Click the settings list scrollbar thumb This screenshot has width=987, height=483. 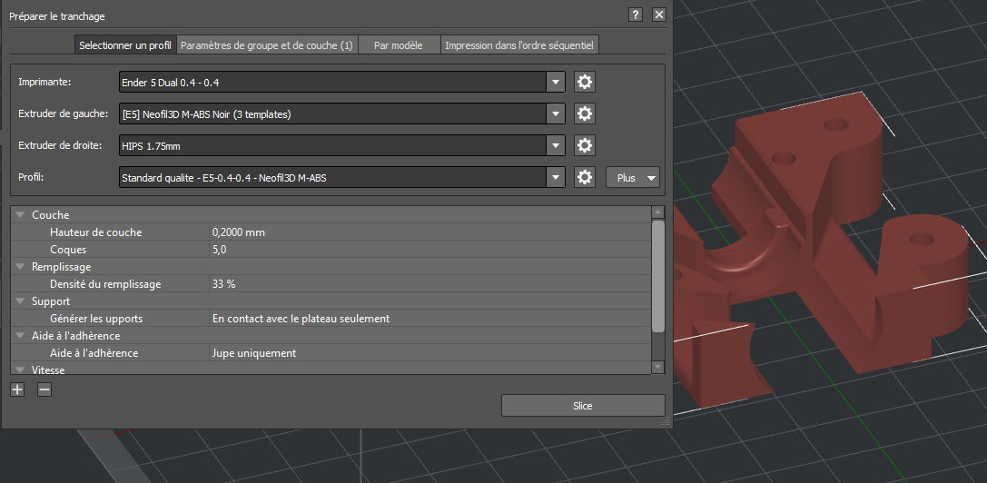[657, 276]
